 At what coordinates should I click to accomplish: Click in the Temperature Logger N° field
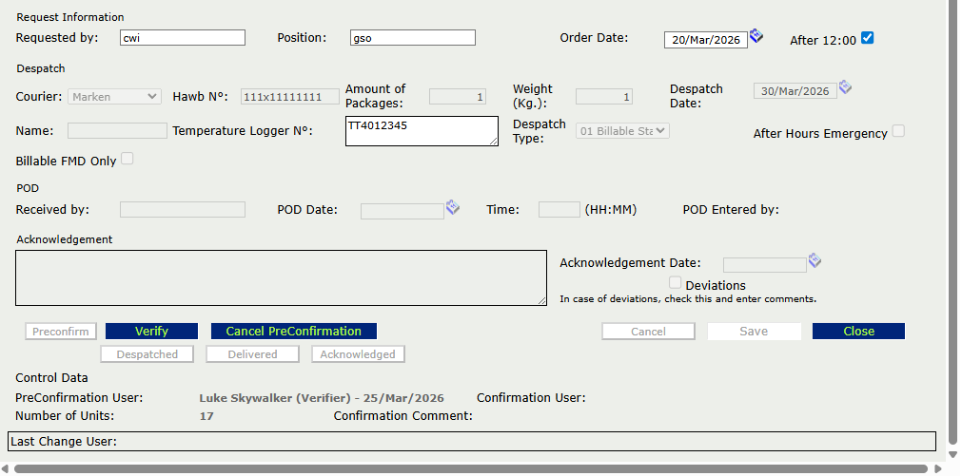coord(422,131)
